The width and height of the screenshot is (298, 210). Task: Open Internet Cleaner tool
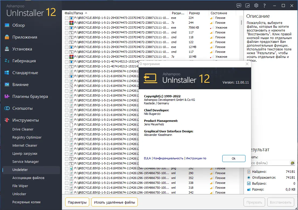tap(25, 145)
